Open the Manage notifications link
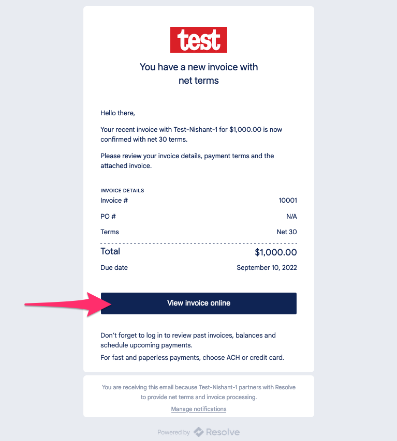 click(199, 409)
